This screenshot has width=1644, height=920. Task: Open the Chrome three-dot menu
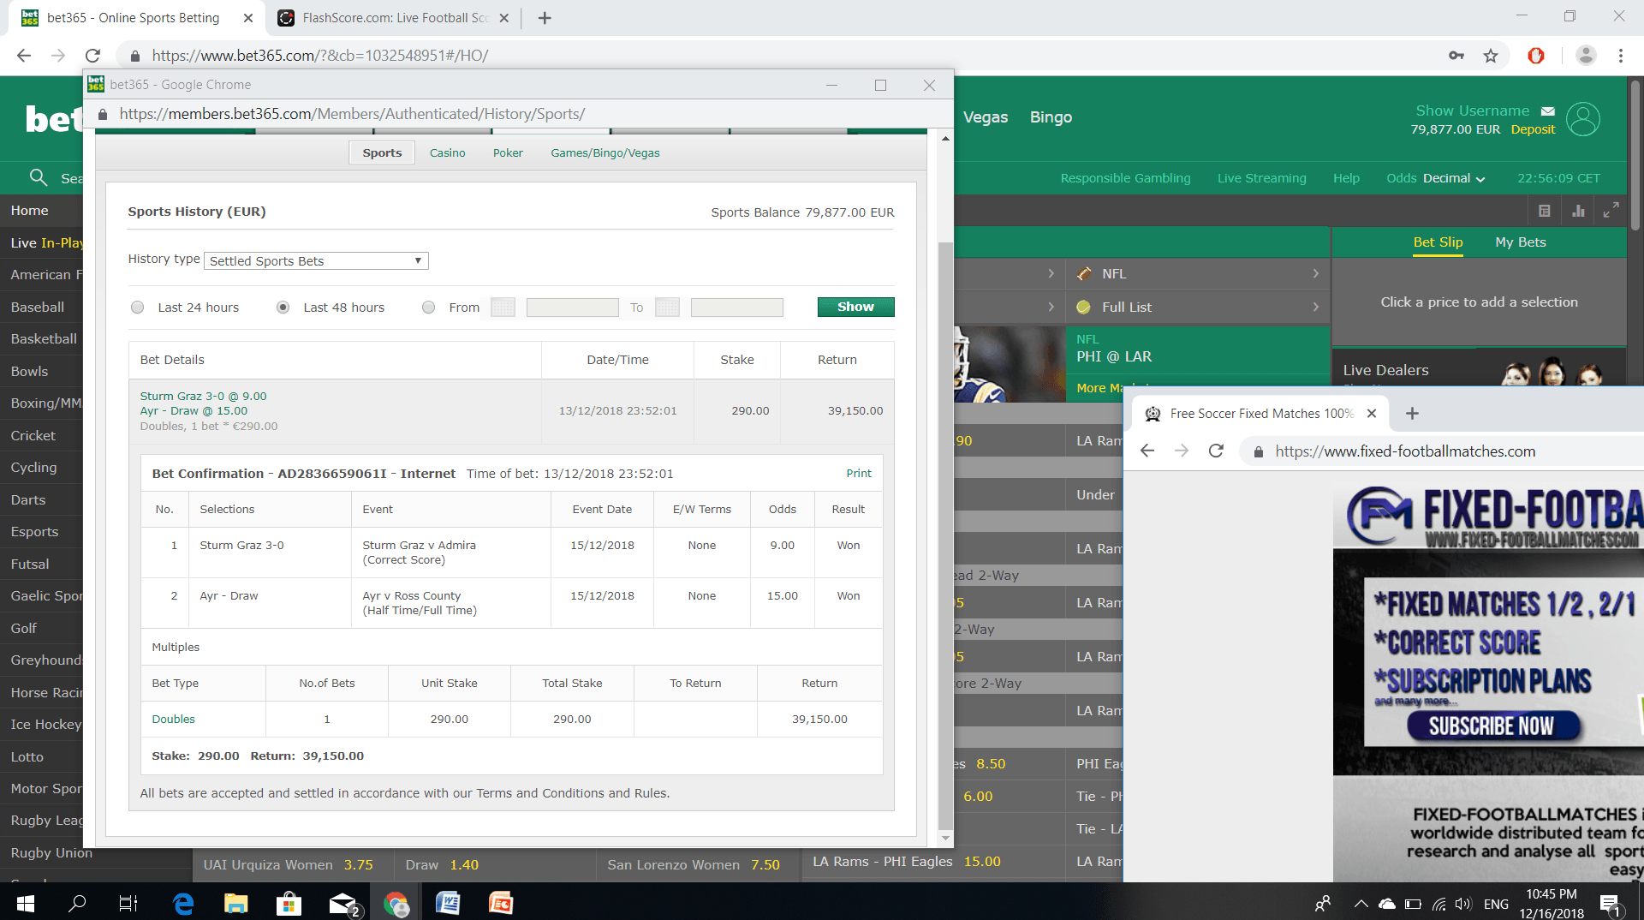click(x=1620, y=56)
